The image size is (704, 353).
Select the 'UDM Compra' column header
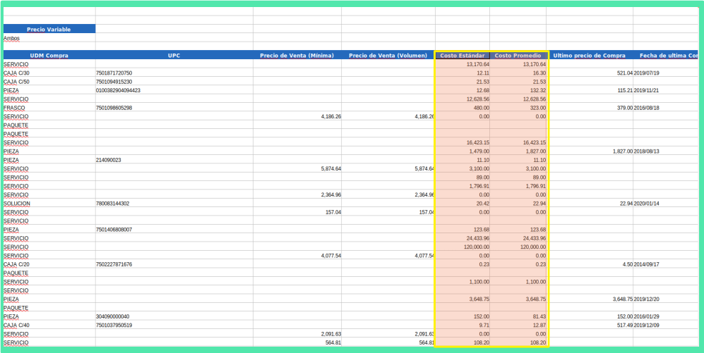(49, 55)
